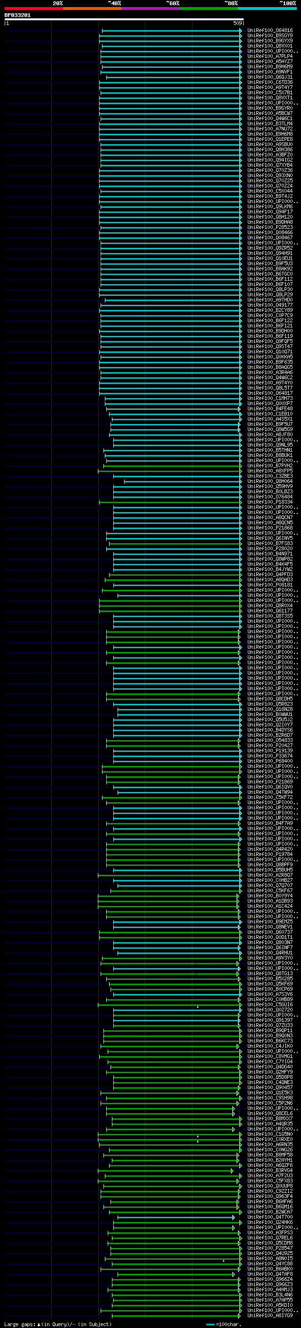301x1328 pixels.
Task: Select the UniRef100_B4N971 label
Action: [x=270, y=554]
